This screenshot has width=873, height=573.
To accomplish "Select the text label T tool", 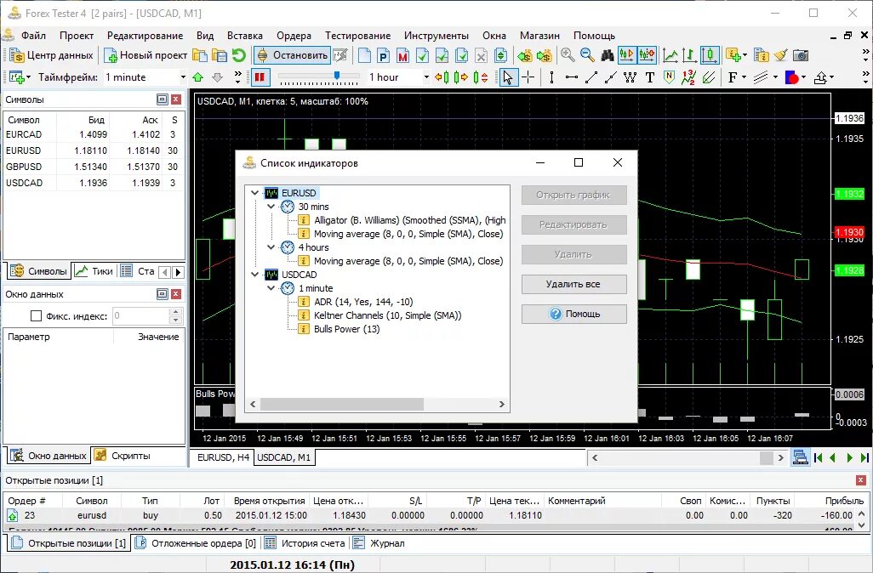I will pyautogui.click(x=650, y=77).
